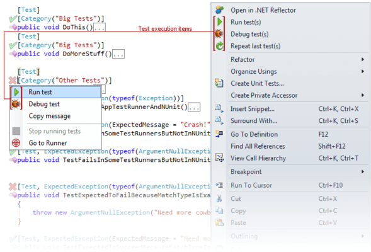Screen dimensions: 371x252
Task: Click the Go to Runner target icon
Action: (x=16, y=142)
